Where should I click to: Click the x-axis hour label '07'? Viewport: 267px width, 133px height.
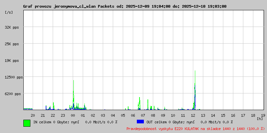tap(143, 115)
